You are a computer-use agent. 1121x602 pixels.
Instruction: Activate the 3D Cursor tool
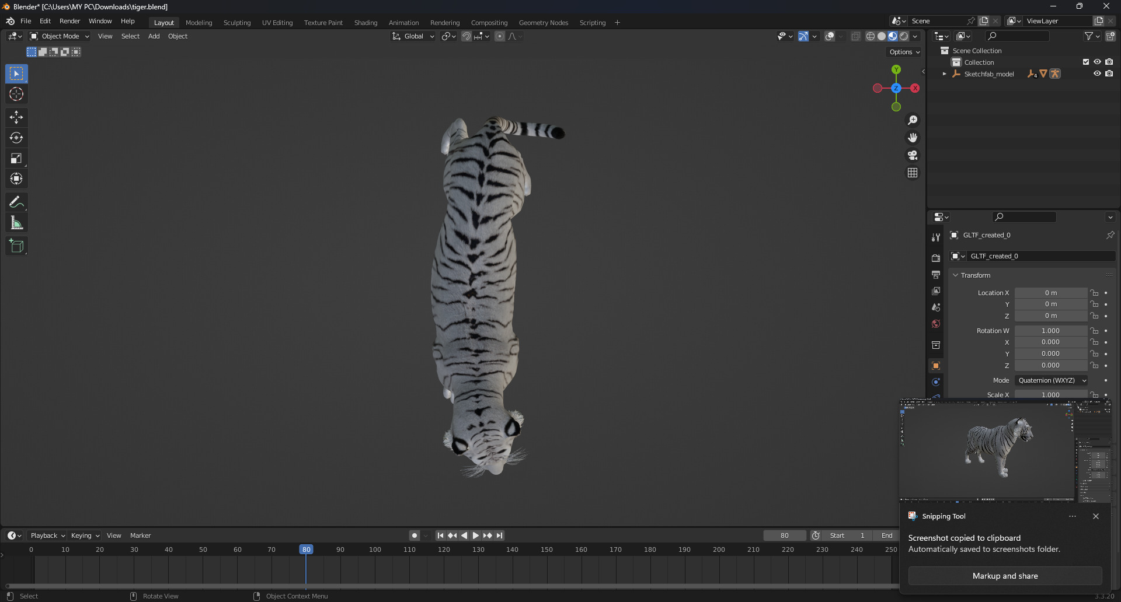pyautogui.click(x=16, y=94)
